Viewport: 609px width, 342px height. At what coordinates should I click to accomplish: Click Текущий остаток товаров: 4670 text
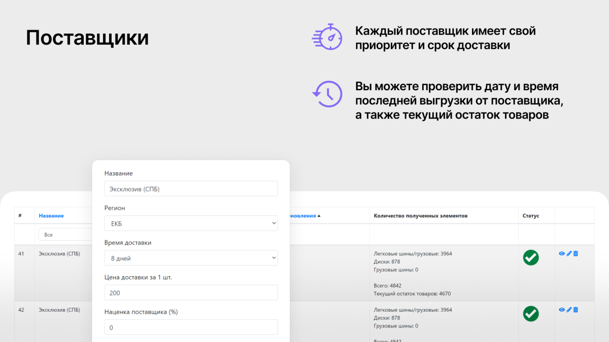(x=412, y=293)
